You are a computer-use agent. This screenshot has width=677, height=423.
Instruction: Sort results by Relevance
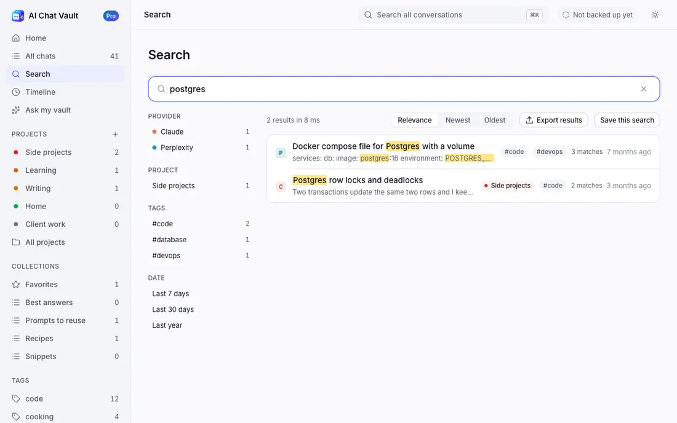[414, 120]
